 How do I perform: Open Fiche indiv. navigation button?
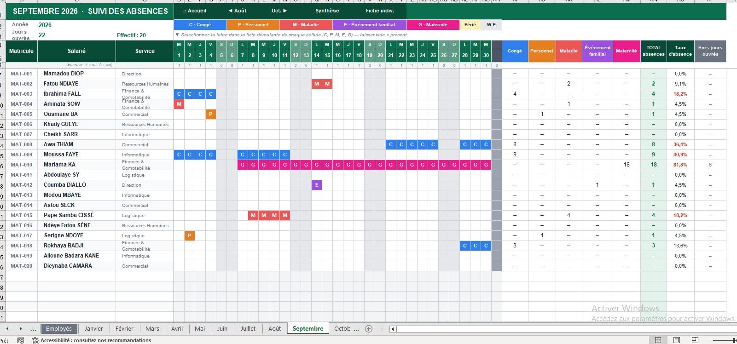[x=380, y=11]
